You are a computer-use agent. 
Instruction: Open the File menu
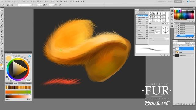pyautogui.click(x=6, y=2)
